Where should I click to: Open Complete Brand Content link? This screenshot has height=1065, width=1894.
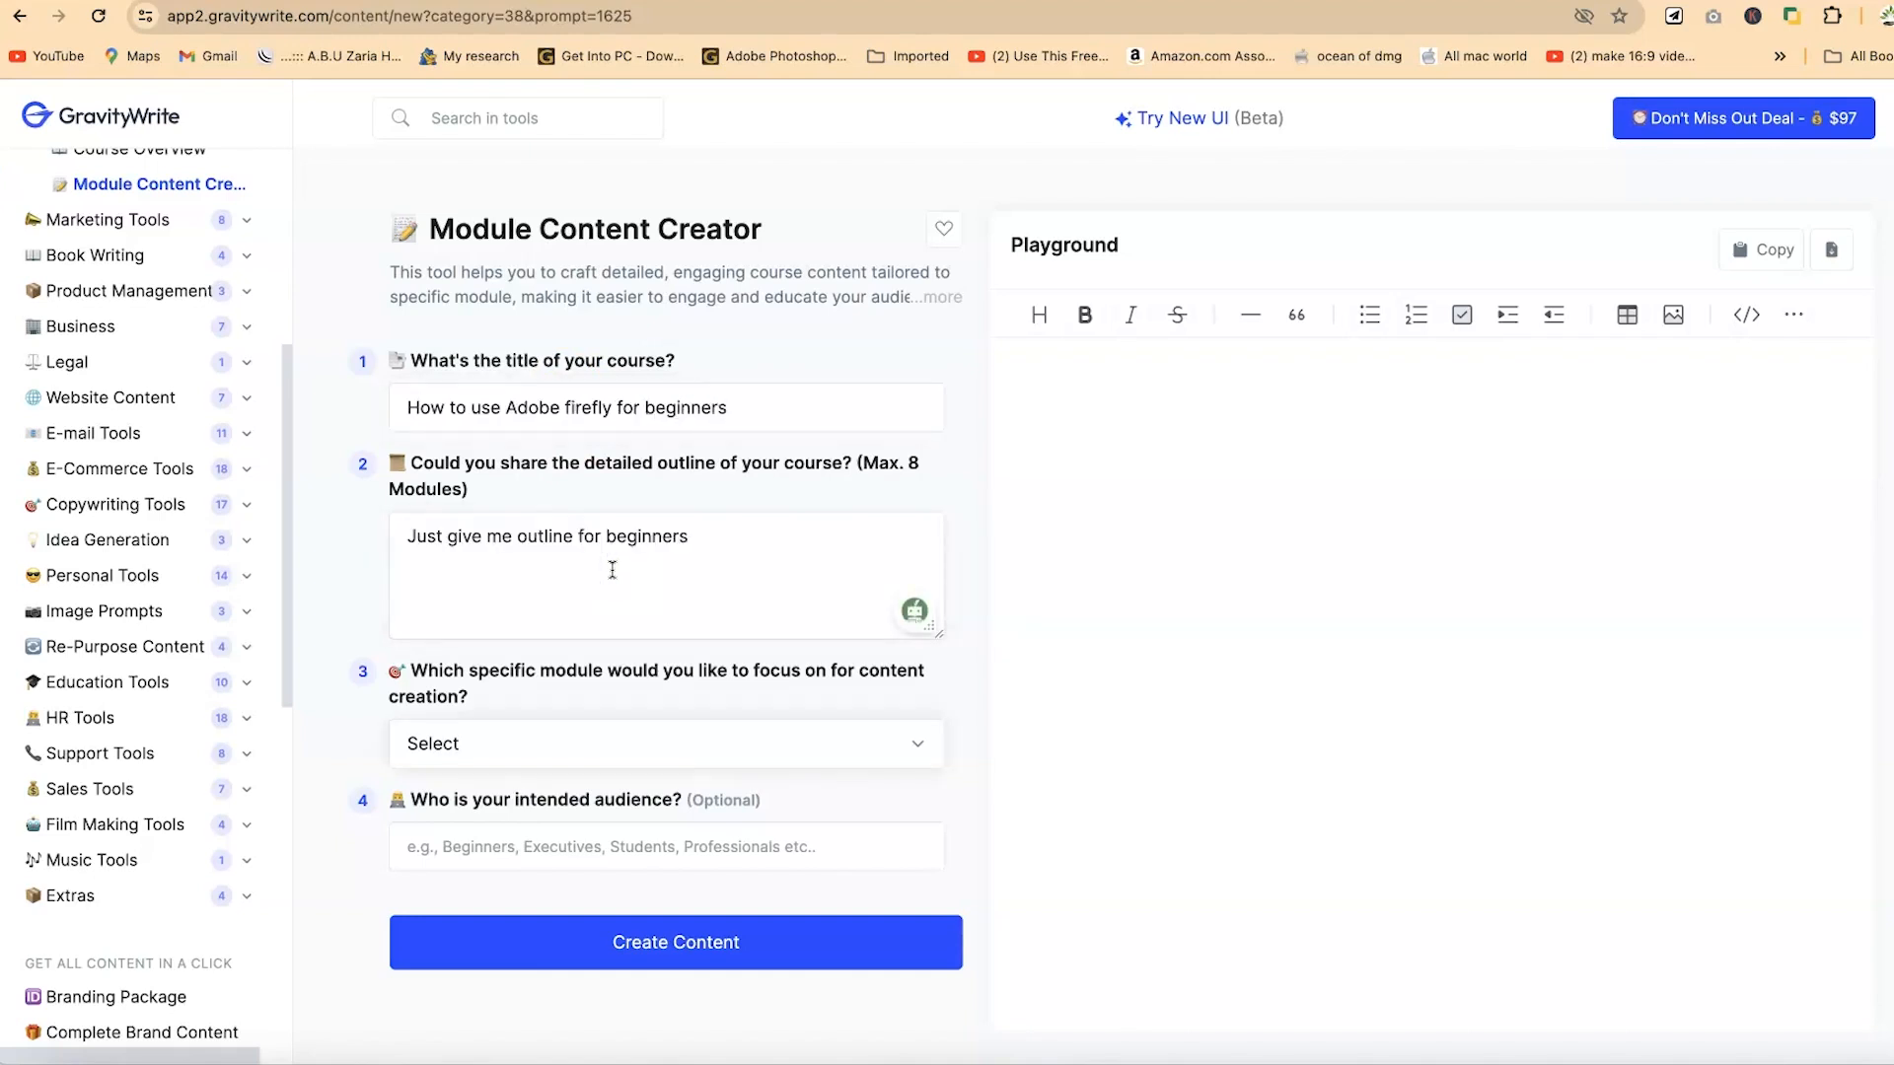click(x=131, y=1032)
